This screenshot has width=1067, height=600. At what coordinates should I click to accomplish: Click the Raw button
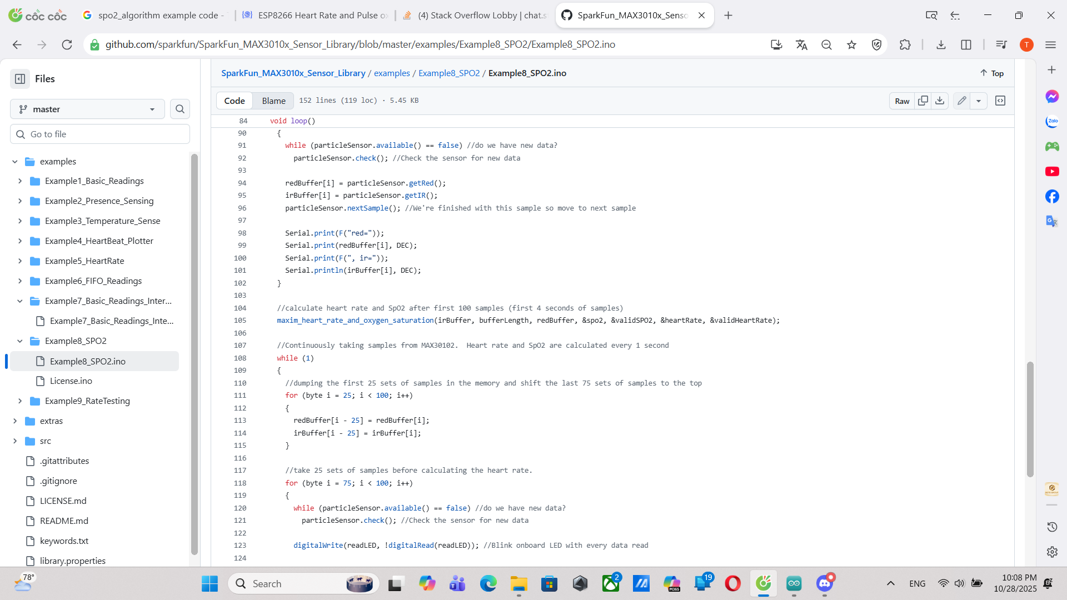coord(902,101)
